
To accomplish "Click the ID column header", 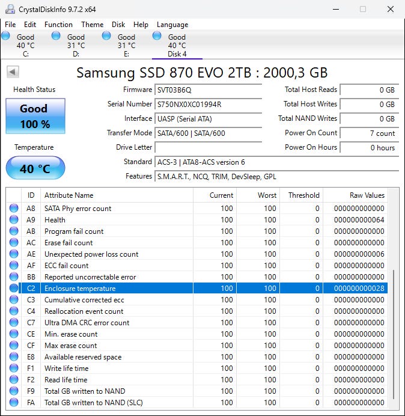I will [x=31, y=195].
